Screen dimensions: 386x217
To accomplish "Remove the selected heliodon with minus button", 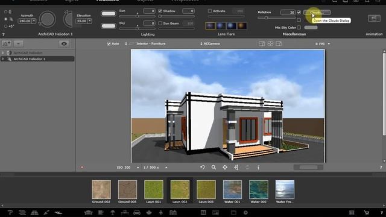I will tap(19, 44).
